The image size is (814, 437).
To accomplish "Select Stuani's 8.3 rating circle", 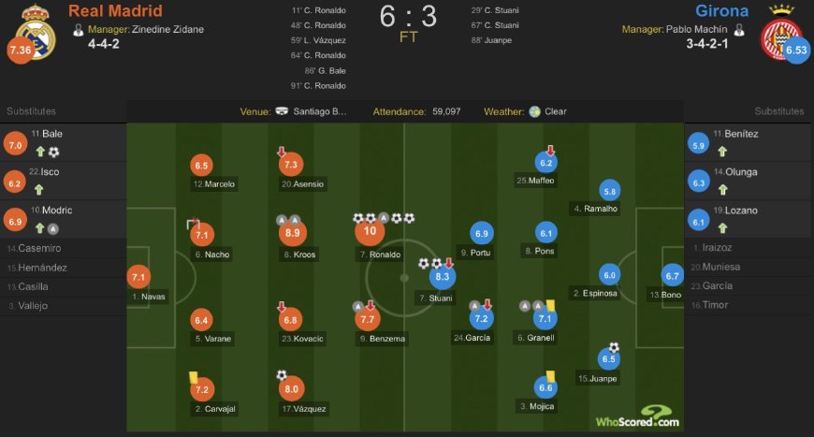I will tap(442, 276).
